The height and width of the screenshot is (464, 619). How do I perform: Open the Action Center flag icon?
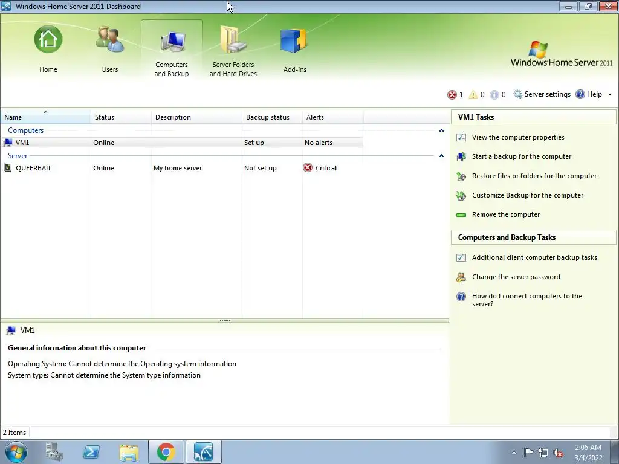pos(528,452)
